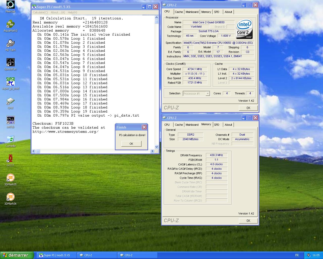The width and height of the screenshot is (323, 259).
Task: Click the DC Mode value Asymmetric
Action: coord(242,139)
